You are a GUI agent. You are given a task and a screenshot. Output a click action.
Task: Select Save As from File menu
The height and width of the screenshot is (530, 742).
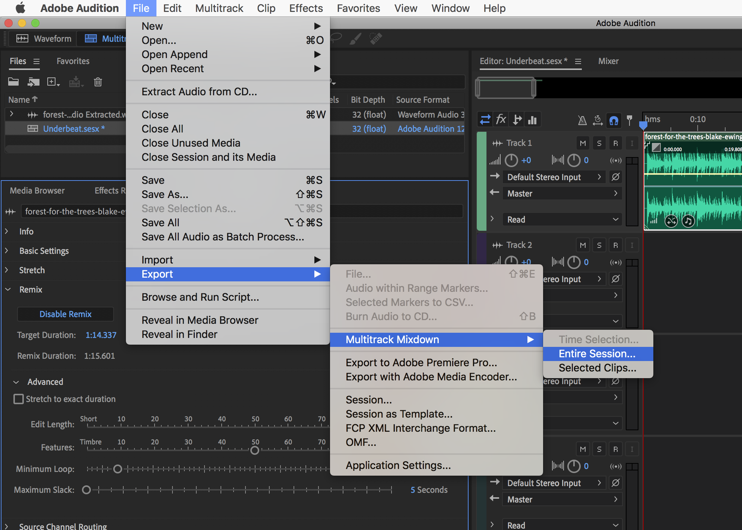pyautogui.click(x=228, y=195)
